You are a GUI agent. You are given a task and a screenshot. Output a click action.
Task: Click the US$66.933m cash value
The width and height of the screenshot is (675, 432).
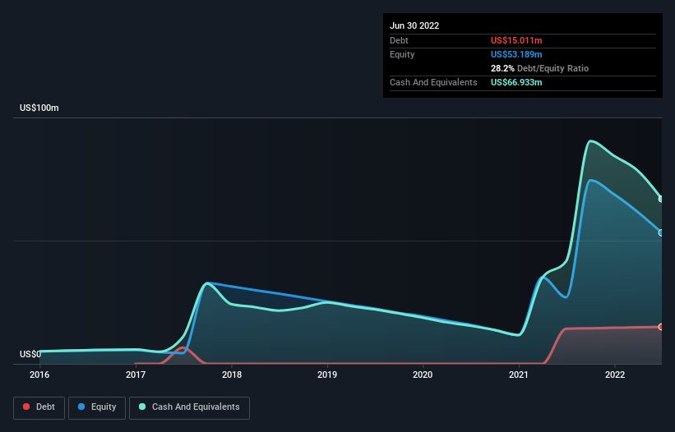pos(516,82)
